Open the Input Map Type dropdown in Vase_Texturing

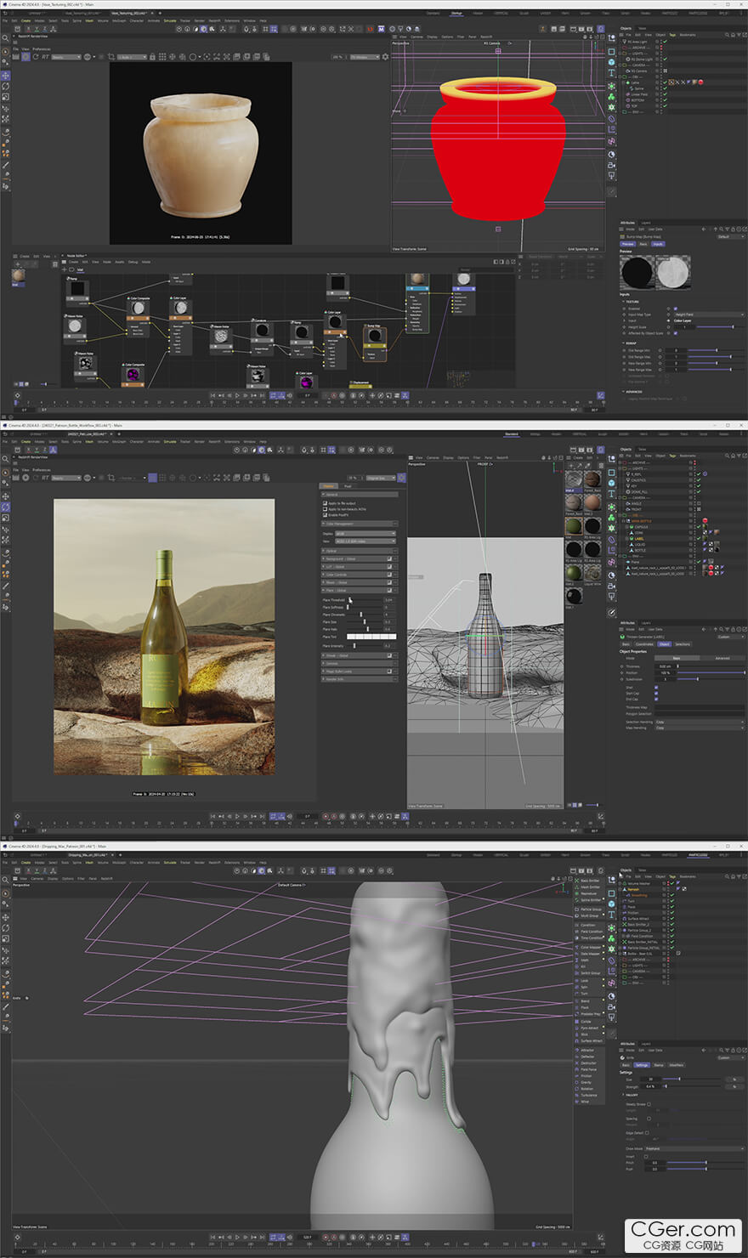tap(709, 314)
